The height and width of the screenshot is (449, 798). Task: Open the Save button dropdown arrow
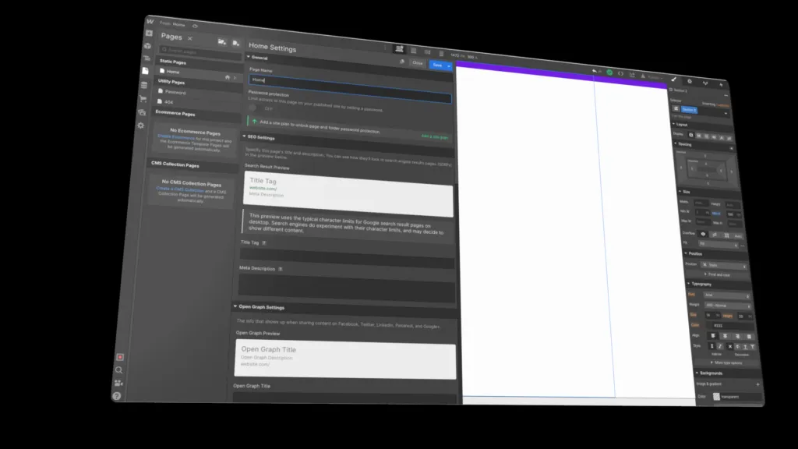click(x=449, y=65)
